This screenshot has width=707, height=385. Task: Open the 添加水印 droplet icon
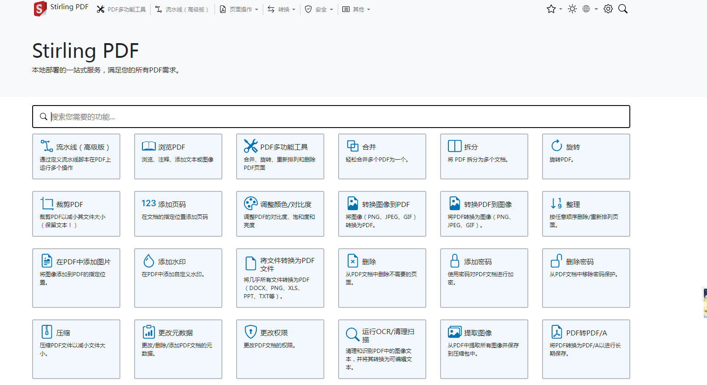point(148,261)
